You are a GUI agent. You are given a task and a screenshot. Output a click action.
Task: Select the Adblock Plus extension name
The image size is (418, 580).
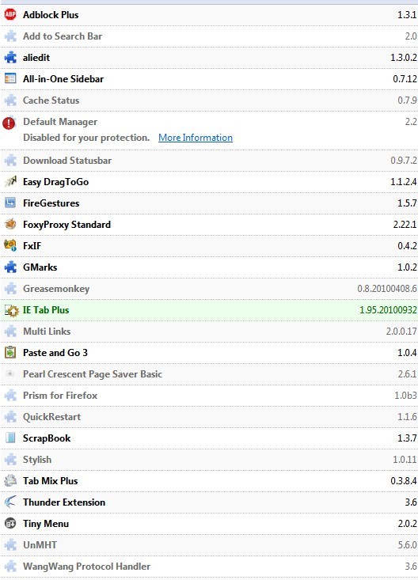click(51, 15)
